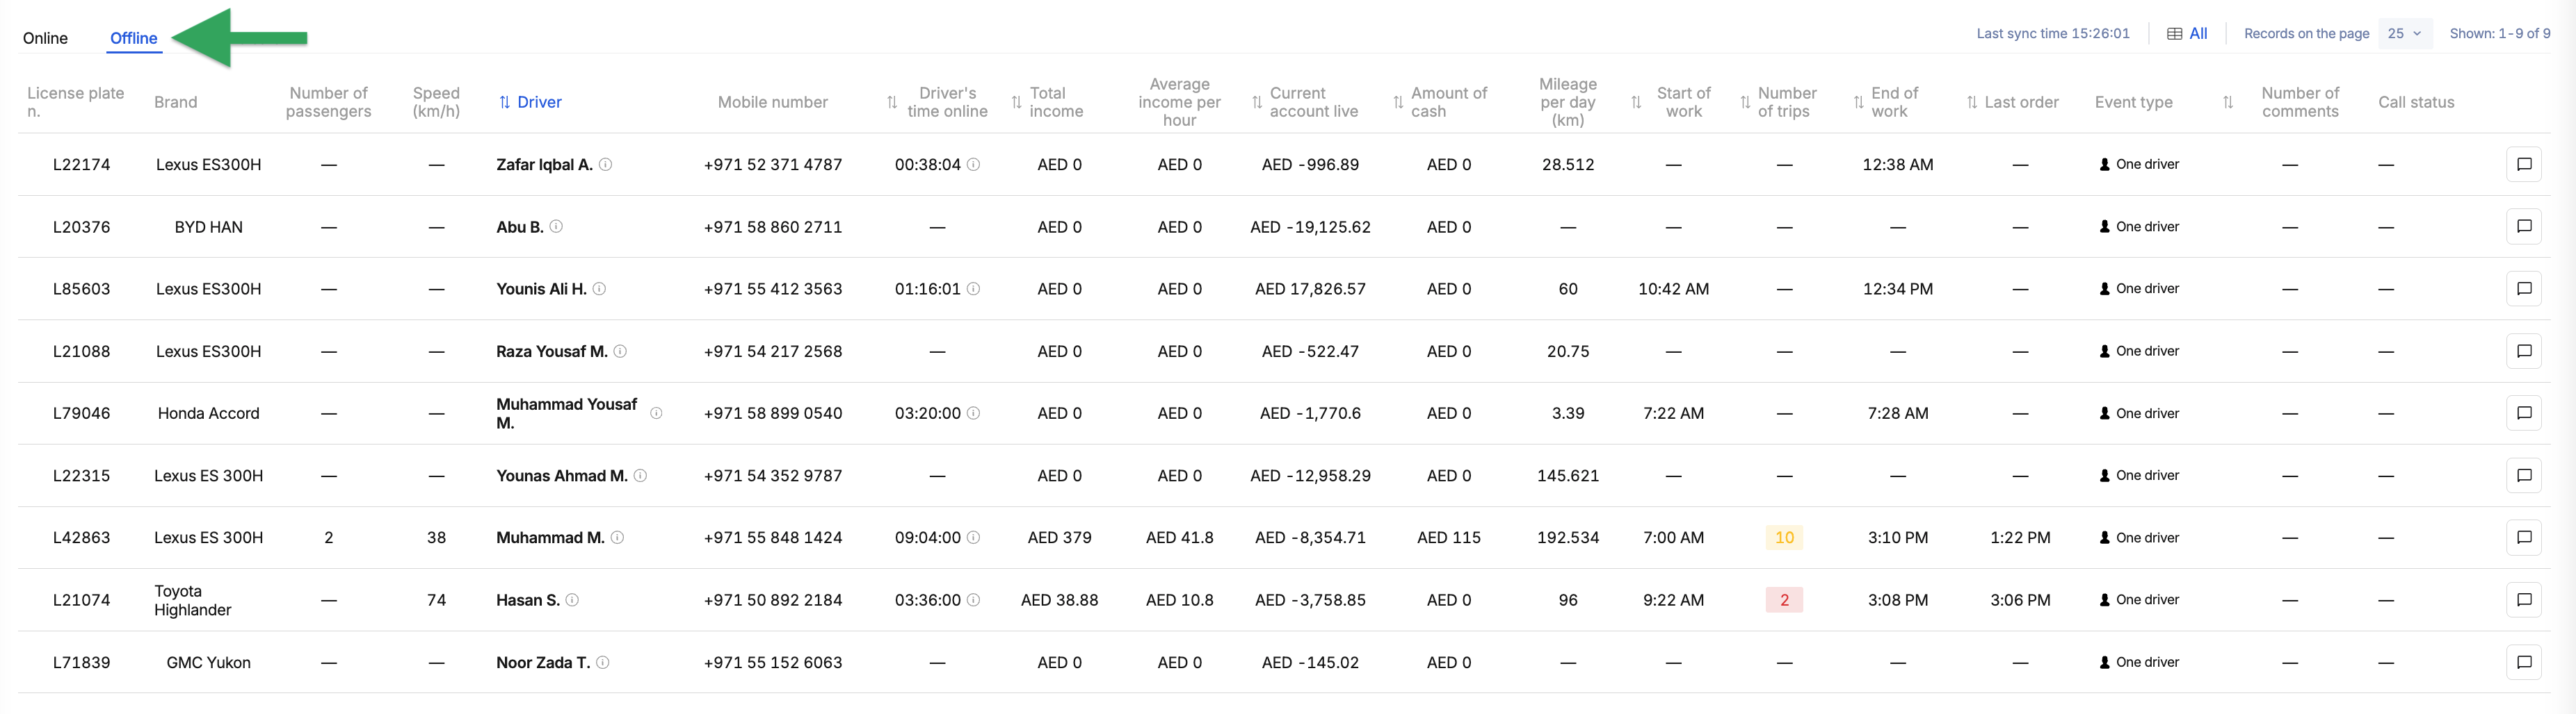Click info icon beside 09:04:00 time online
This screenshot has height=714, width=2576.
coord(974,538)
